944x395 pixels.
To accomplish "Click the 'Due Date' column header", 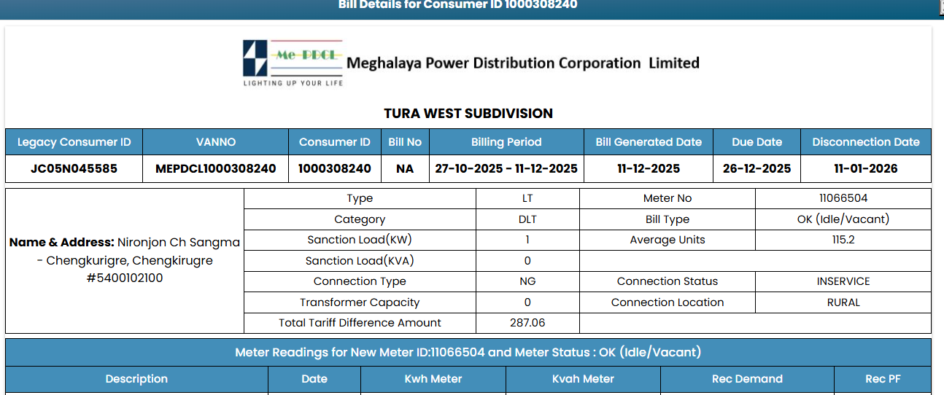I will tap(757, 142).
